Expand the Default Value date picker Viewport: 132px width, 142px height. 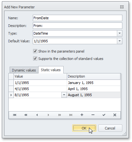pos(119,41)
